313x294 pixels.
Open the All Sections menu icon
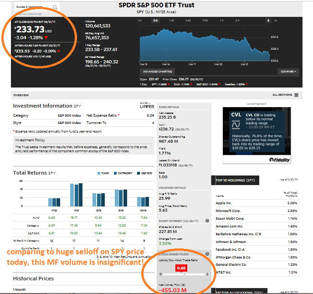(297, 95)
